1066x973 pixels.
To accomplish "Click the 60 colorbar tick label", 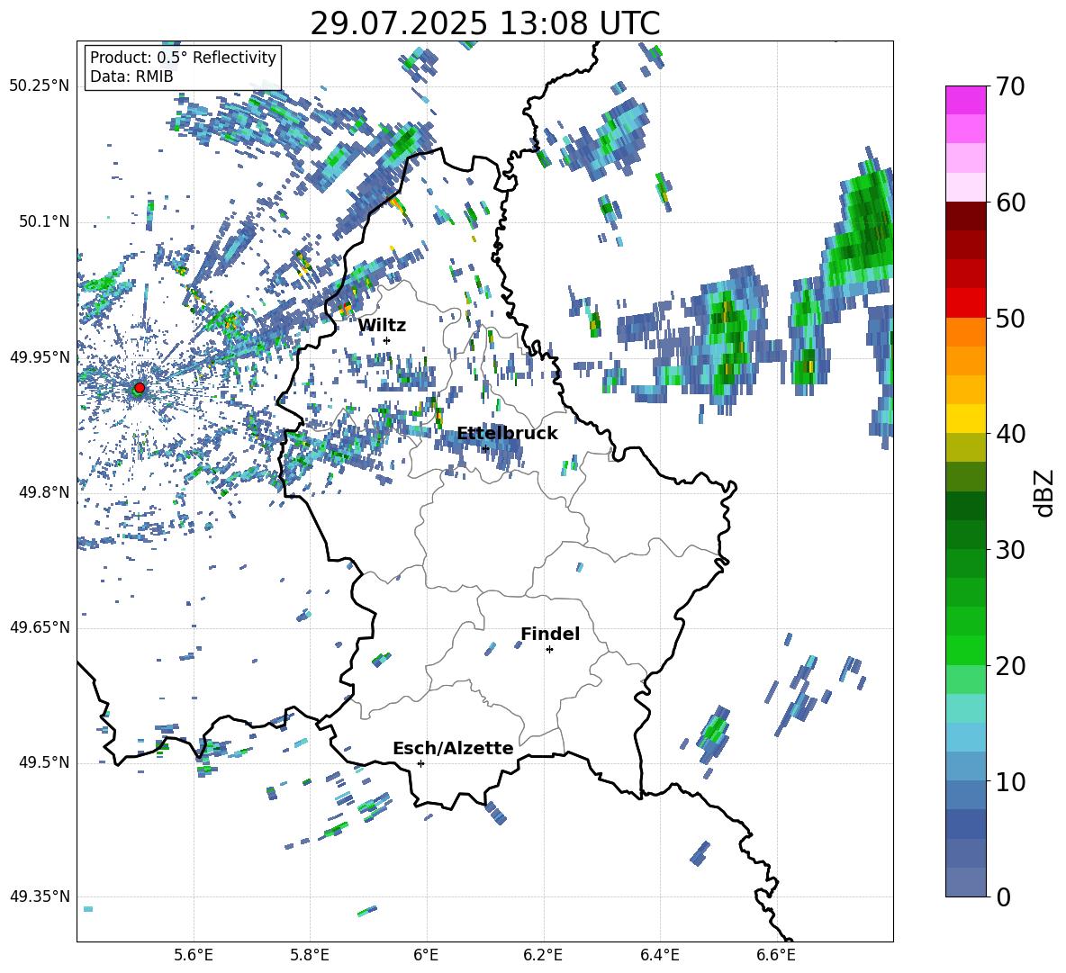I will click(1010, 203).
